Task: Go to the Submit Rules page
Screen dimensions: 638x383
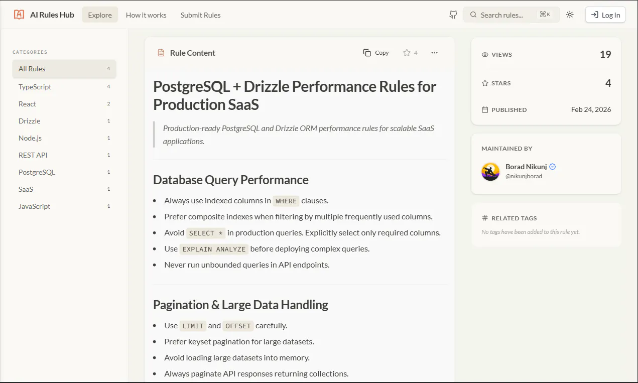Action: [x=201, y=15]
